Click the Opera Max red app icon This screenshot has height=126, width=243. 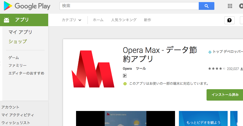click(x=93, y=69)
